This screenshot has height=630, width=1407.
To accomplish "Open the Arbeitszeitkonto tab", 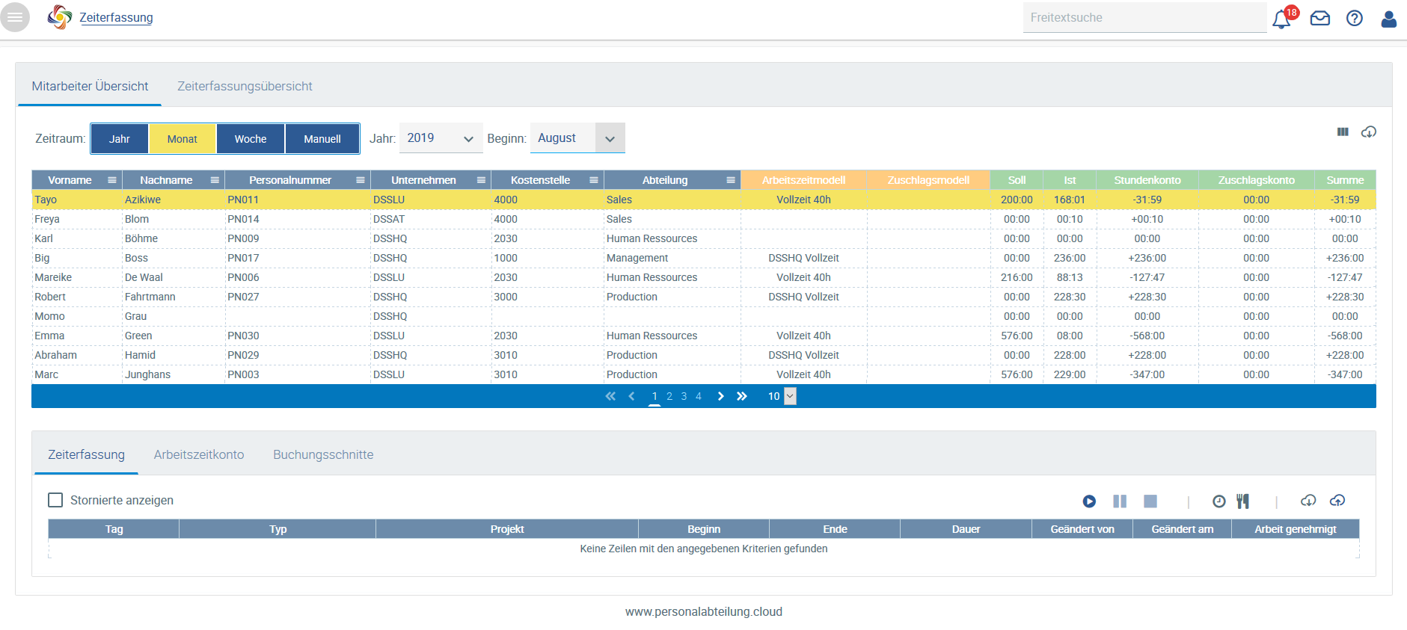I will pos(199,454).
